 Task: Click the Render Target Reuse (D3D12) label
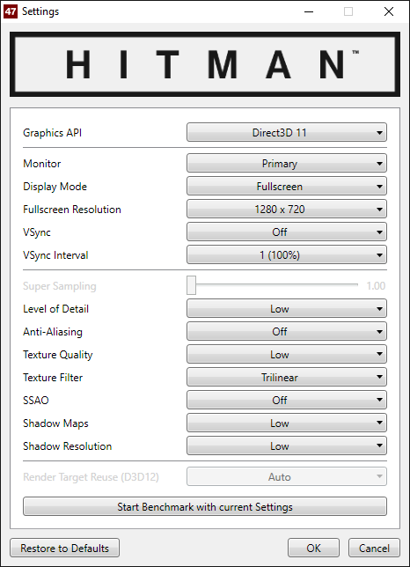click(x=91, y=477)
